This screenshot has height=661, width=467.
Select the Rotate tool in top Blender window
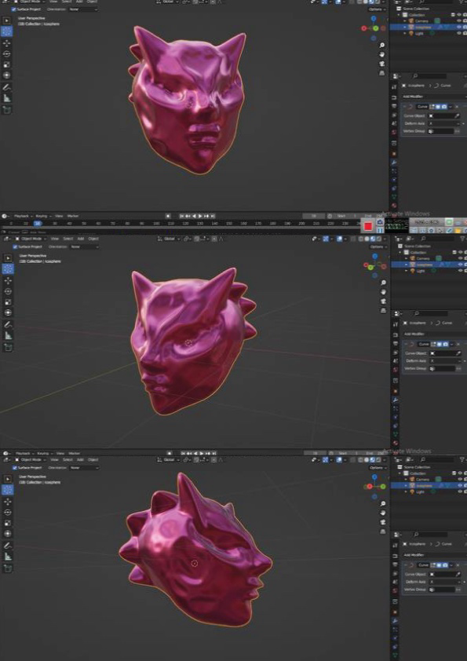click(x=7, y=53)
